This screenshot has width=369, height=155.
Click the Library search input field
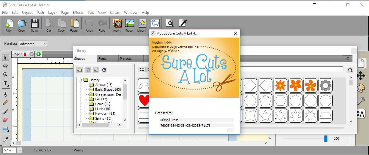[x=291, y=69]
